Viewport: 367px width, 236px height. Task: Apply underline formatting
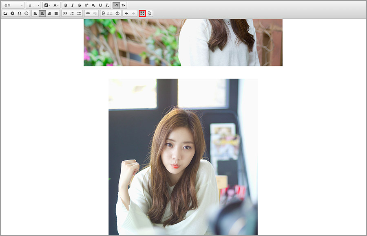pyautogui.click(x=100, y=5)
